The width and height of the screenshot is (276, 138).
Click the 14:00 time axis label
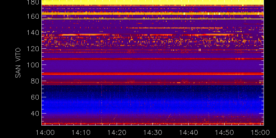(45, 132)
